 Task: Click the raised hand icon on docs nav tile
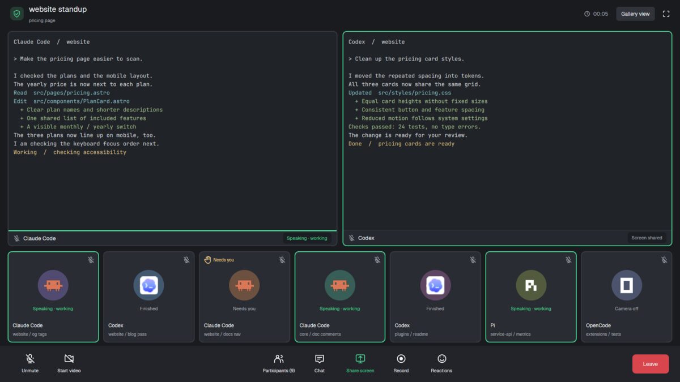(x=207, y=260)
